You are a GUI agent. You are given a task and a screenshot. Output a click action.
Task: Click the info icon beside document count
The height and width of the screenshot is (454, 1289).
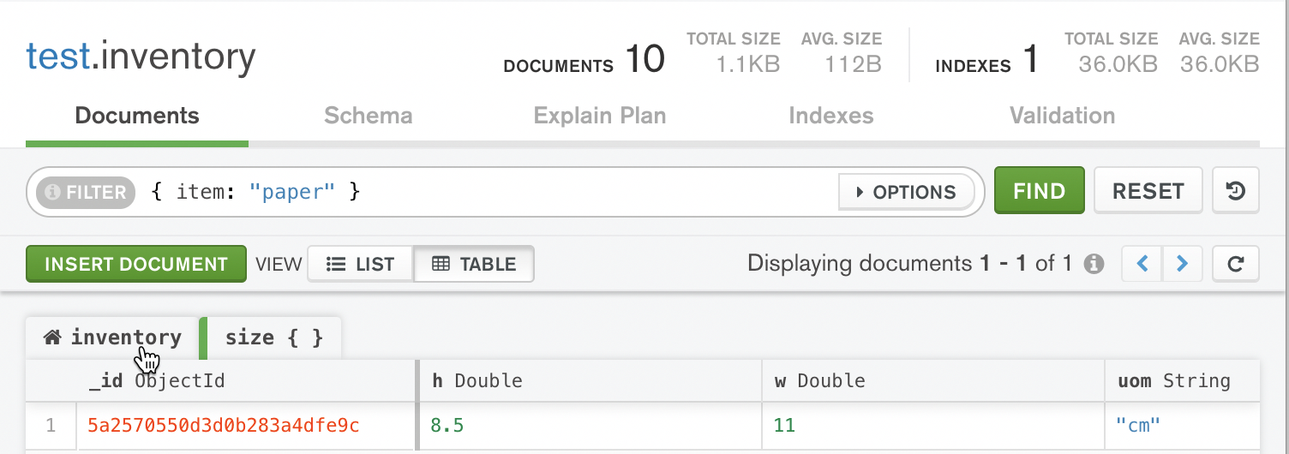1094,264
